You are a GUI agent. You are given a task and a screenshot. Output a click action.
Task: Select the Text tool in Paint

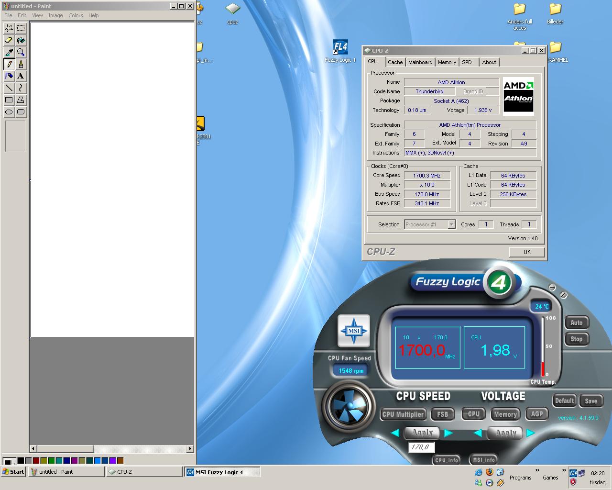21,76
